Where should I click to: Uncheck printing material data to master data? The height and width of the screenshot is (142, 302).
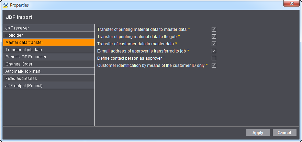(214, 29)
